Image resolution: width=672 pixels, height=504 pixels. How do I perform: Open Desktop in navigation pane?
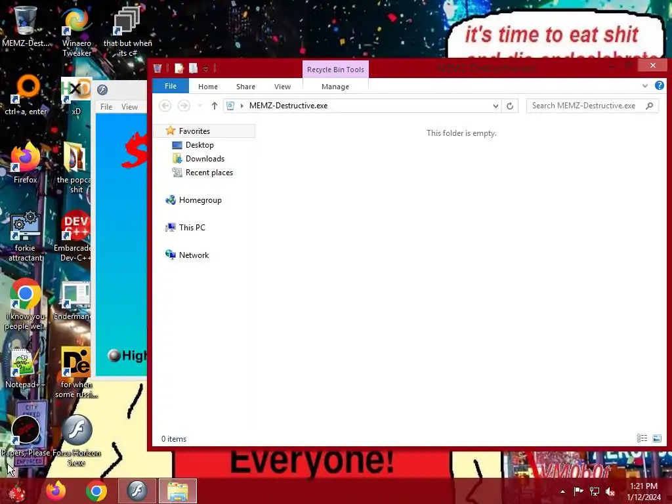199,145
